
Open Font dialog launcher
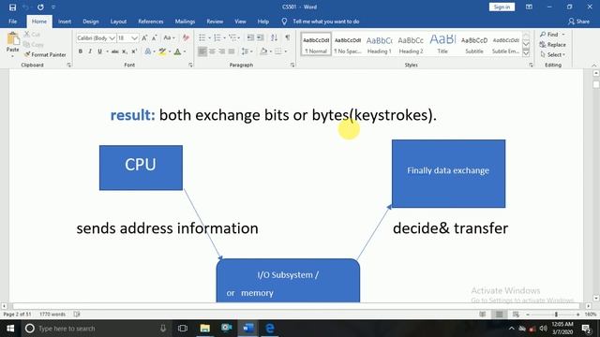(x=190, y=65)
